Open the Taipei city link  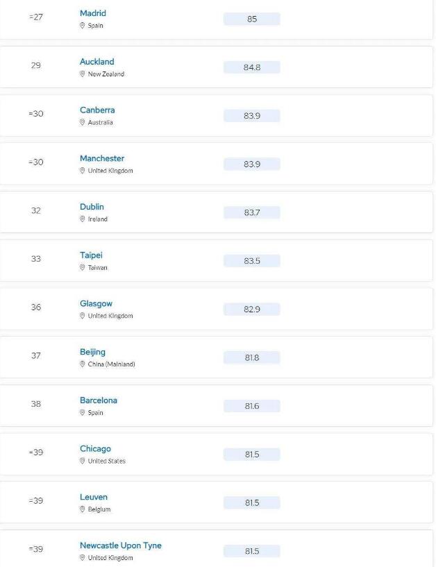point(91,255)
